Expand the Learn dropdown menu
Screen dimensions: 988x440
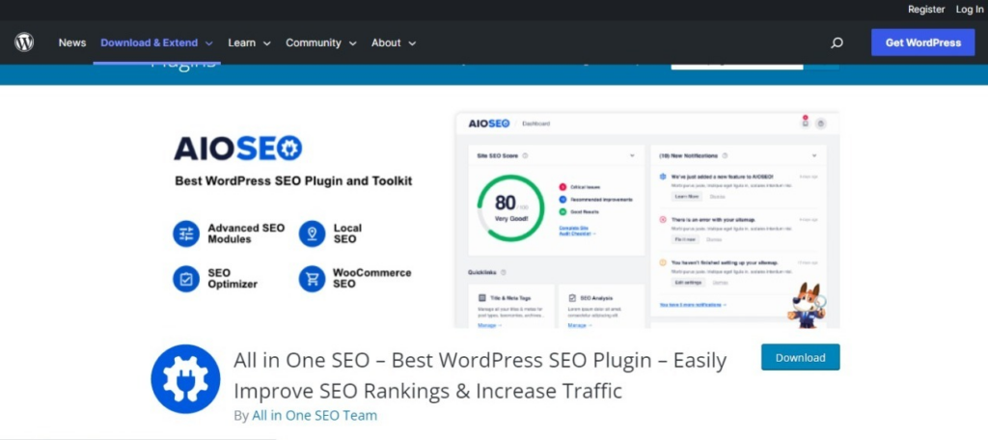click(x=250, y=42)
